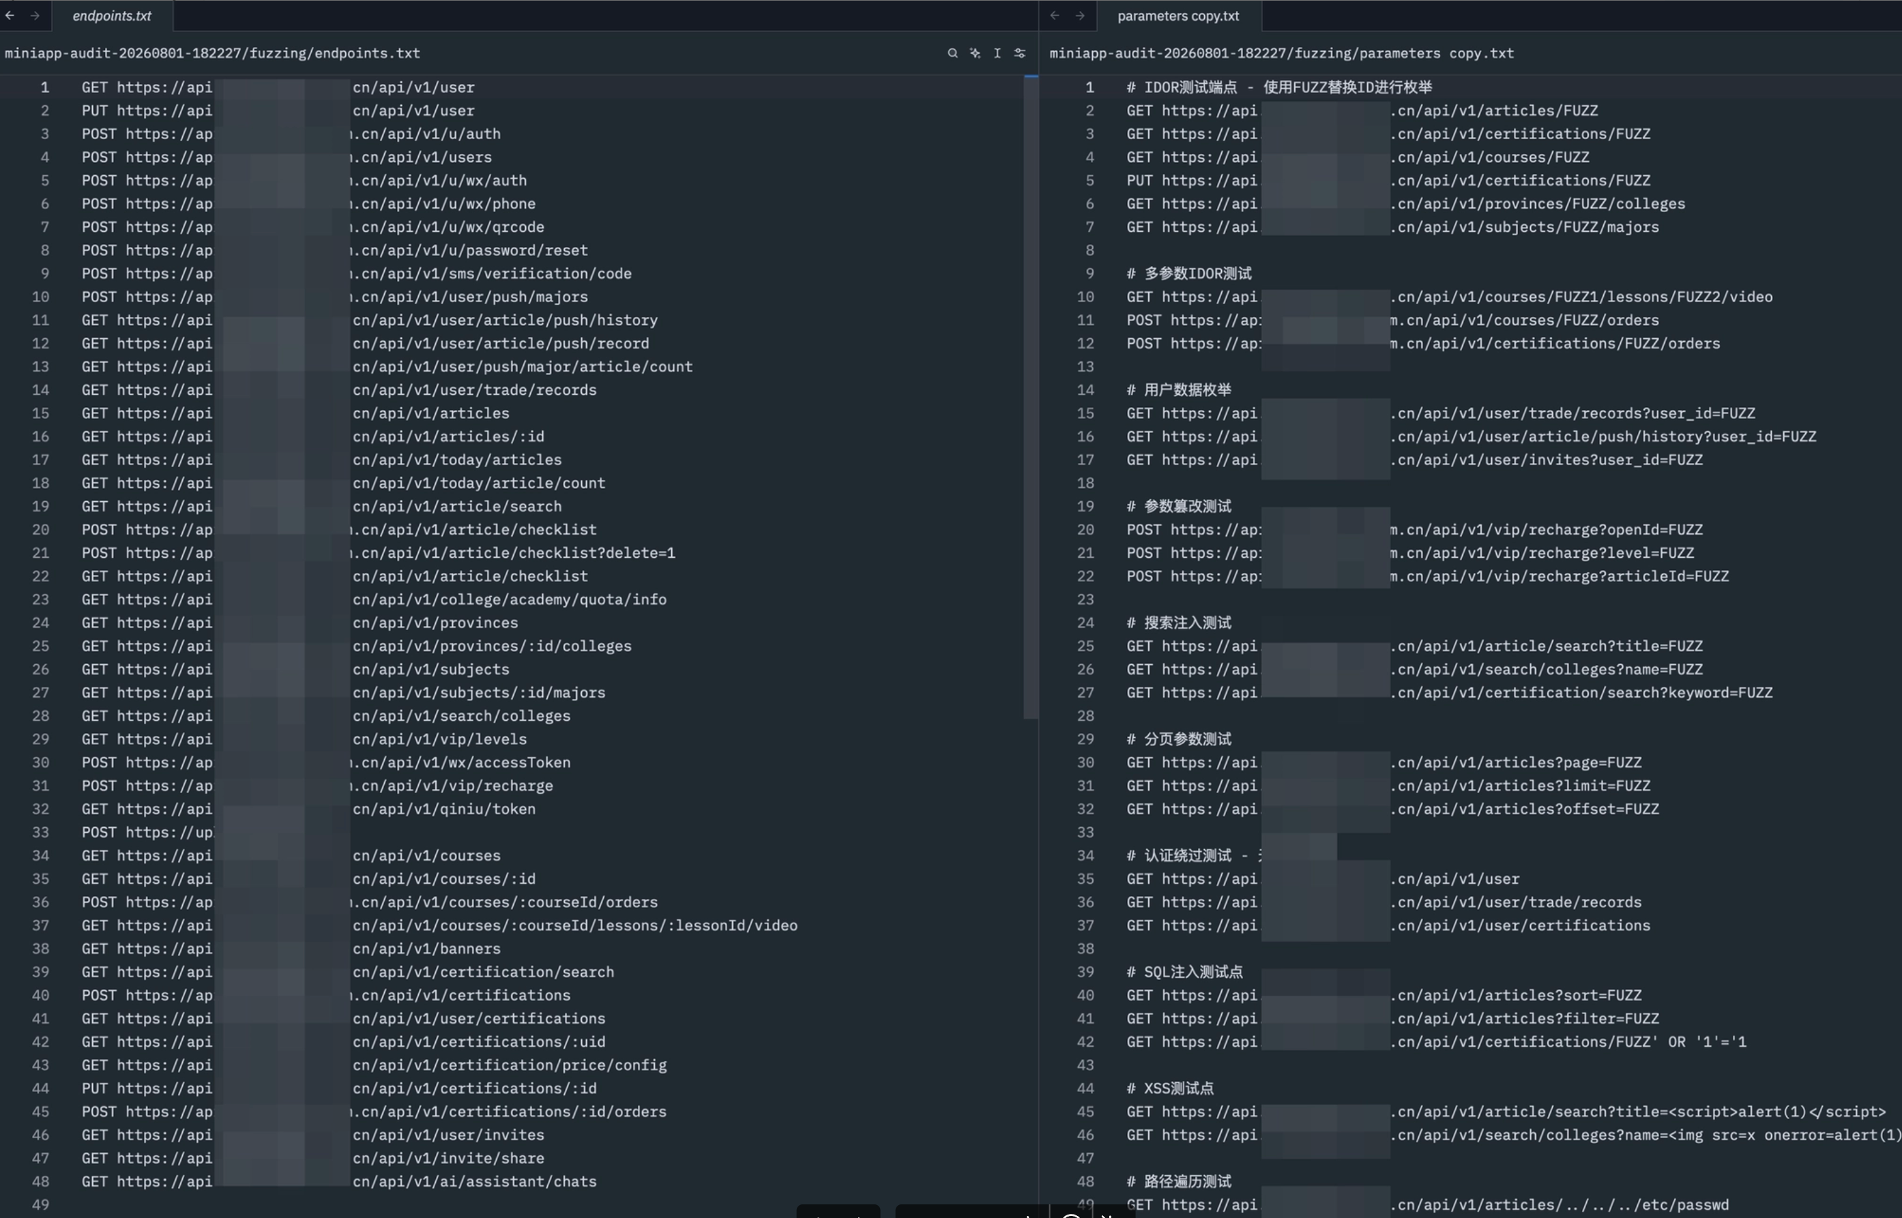Click the "/api/v1/provinces/:id/colleges" line
This screenshot has width=1902, height=1218.
tap(357, 647)
